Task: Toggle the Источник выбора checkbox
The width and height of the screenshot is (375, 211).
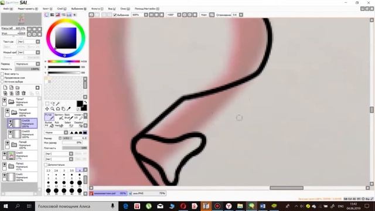Action: point(2,82)
